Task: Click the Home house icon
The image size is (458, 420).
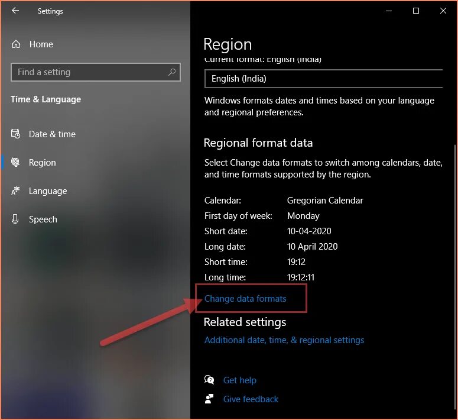Action: point(16,44)
